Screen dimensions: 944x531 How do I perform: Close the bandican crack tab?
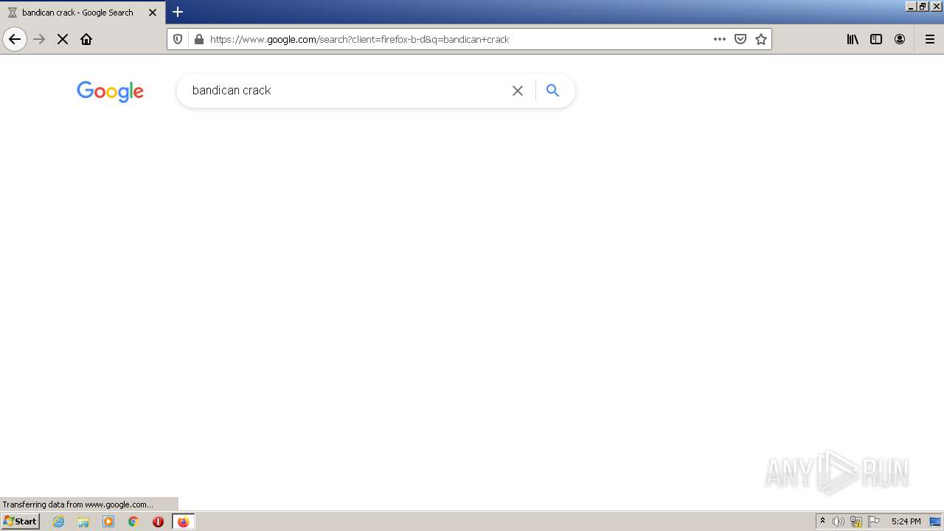point(153,13)
